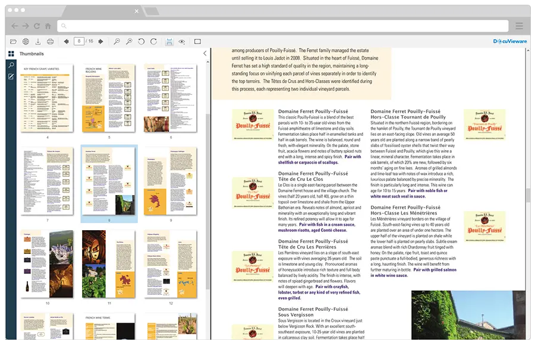The height and width of the screenshot is (344, 535).
Task: Open the Annotations edit panel in sidebar
Action: [11, 77]
